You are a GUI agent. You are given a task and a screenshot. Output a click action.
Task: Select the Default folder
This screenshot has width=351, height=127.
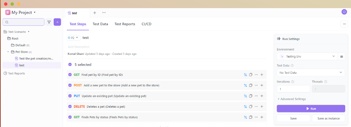[x=20, y=45]
